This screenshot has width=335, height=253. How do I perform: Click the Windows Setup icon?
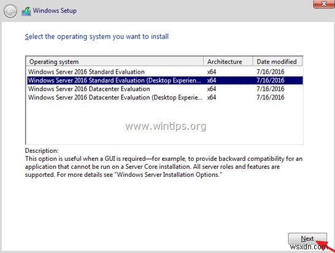tap(26, 11)
